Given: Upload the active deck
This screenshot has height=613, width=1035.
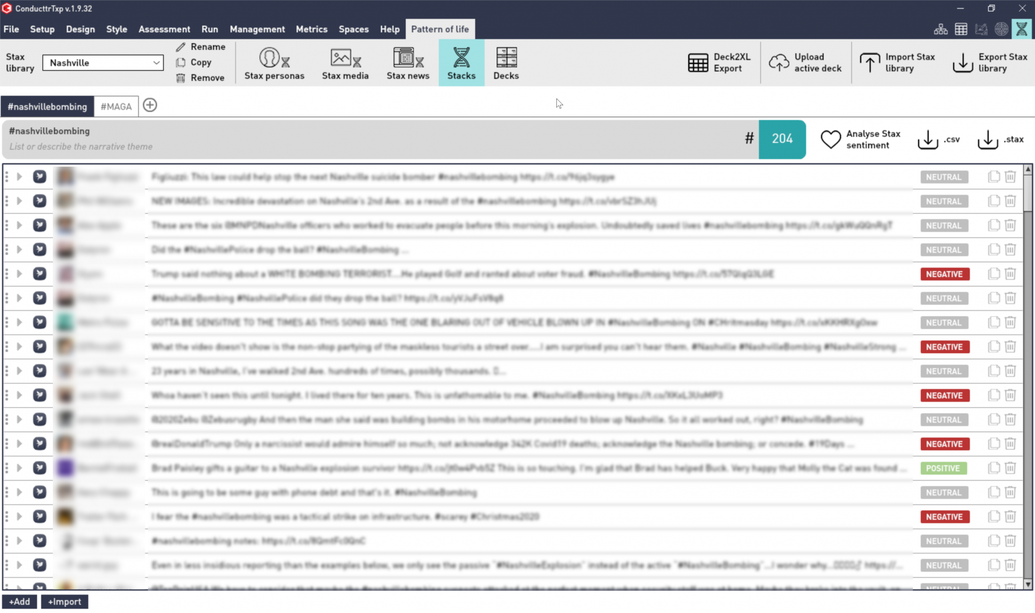Looking at the screenshot, I should [x=779, y=62].
